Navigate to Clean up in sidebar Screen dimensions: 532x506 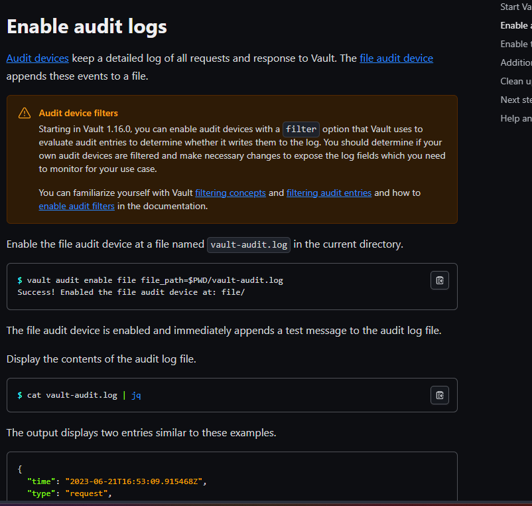[515, 81]
